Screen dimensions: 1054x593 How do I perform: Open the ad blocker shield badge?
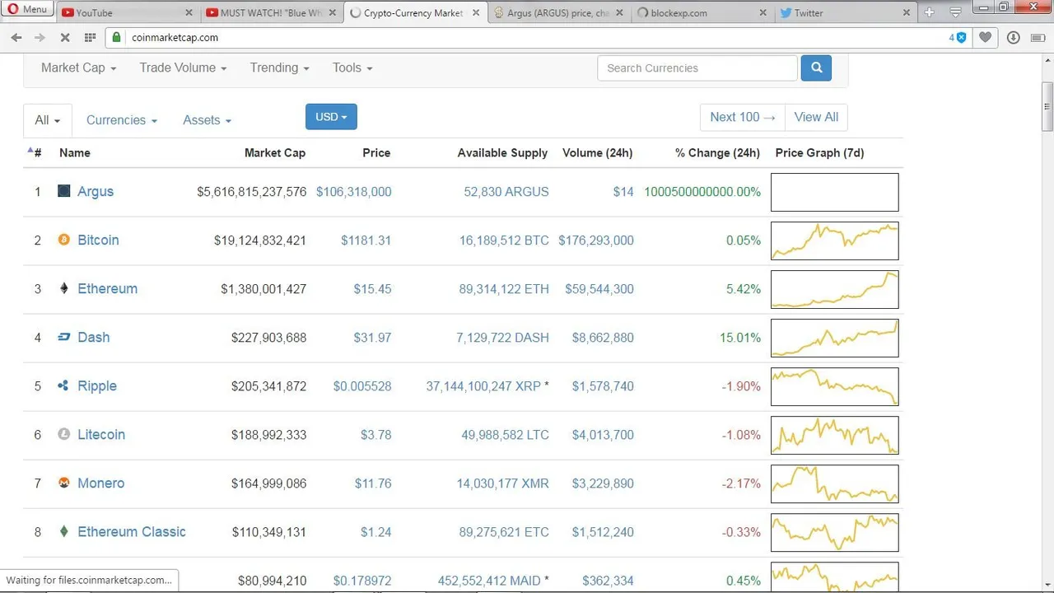tap(958, 38)
